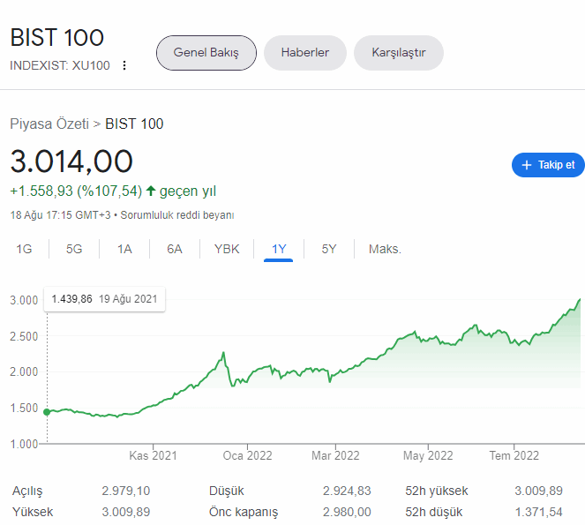Switch chart range to Maks.
Screen dimensions: 585x525
[x=385, y=249]
